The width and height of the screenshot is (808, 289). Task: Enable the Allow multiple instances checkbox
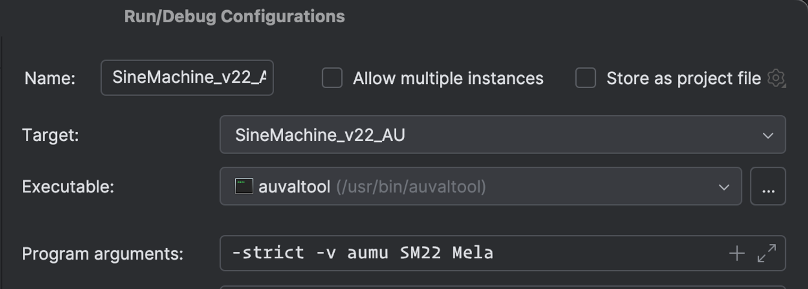[x=332, y=78]
